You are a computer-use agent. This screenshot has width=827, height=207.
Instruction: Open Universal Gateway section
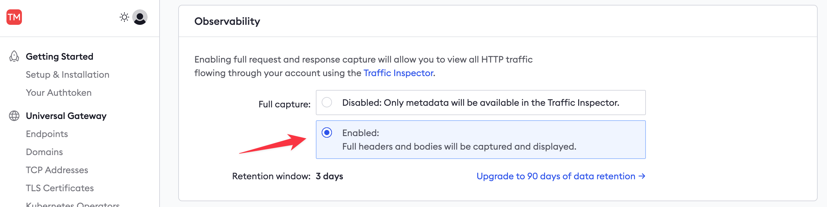65,116
